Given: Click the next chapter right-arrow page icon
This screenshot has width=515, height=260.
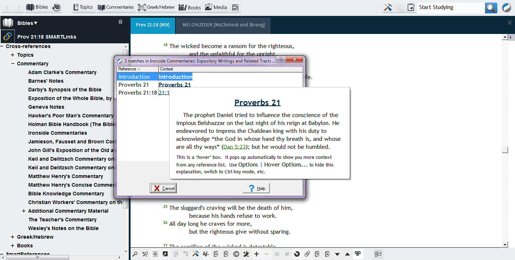Looking at the screenshot, I should click(327, 254).
